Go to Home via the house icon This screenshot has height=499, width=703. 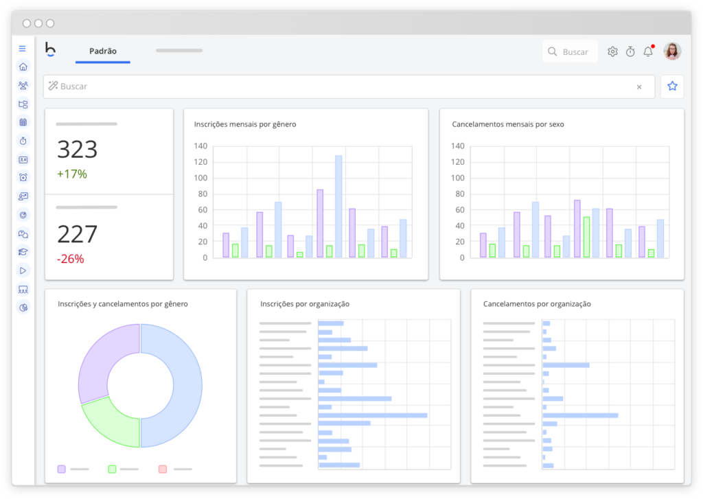[23, 67]
